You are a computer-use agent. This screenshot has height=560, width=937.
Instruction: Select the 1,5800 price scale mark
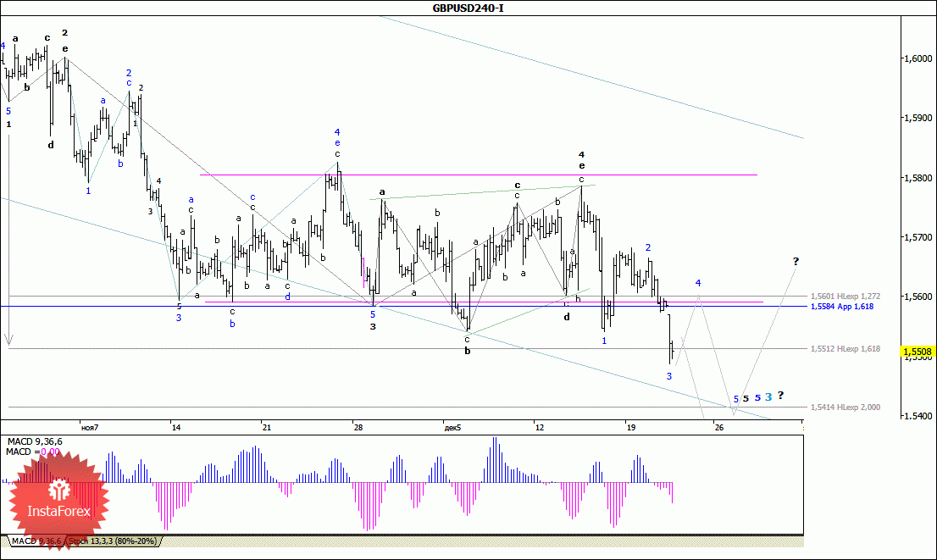click(918, 178)
